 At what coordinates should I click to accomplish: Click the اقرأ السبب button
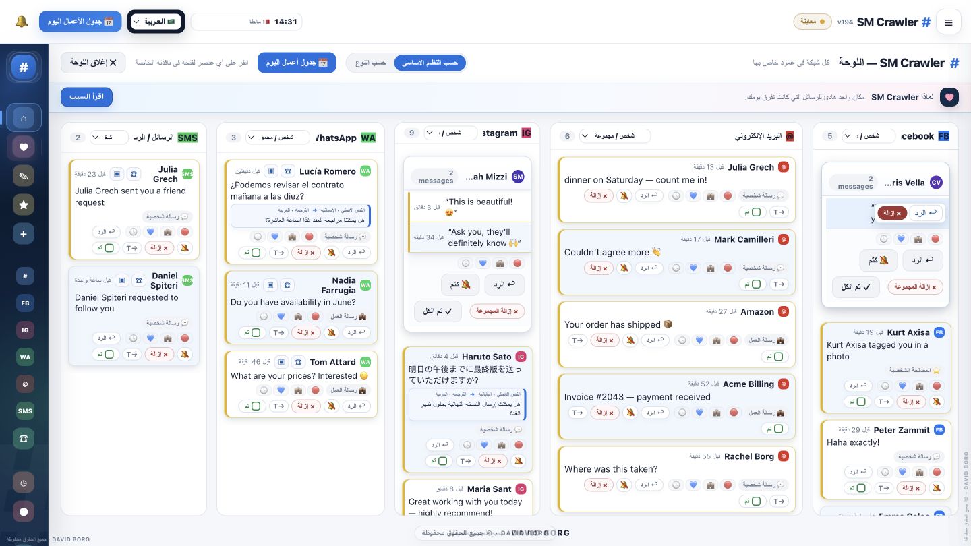[86, 97]
